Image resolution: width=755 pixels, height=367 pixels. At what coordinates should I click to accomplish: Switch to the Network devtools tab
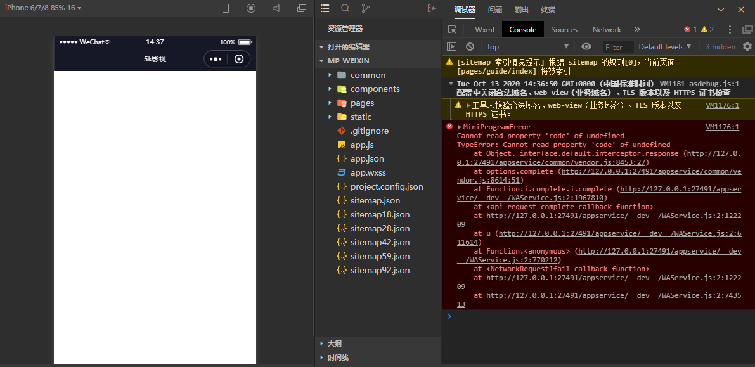click(607, 29)
